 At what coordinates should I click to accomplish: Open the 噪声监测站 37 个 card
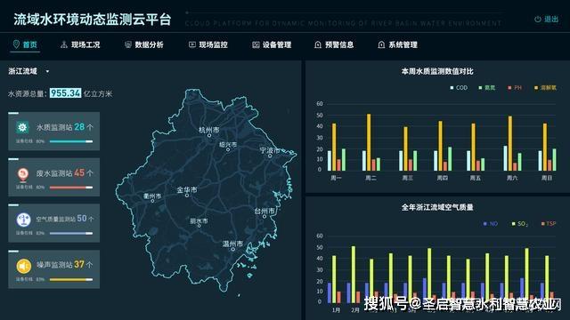[x=53, y=269]
